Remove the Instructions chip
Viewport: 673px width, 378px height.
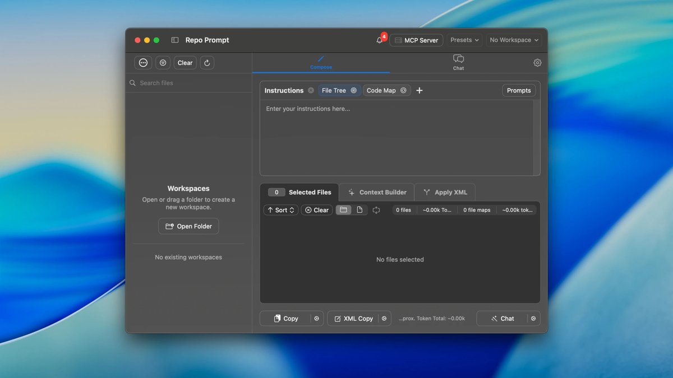point(311,90)
